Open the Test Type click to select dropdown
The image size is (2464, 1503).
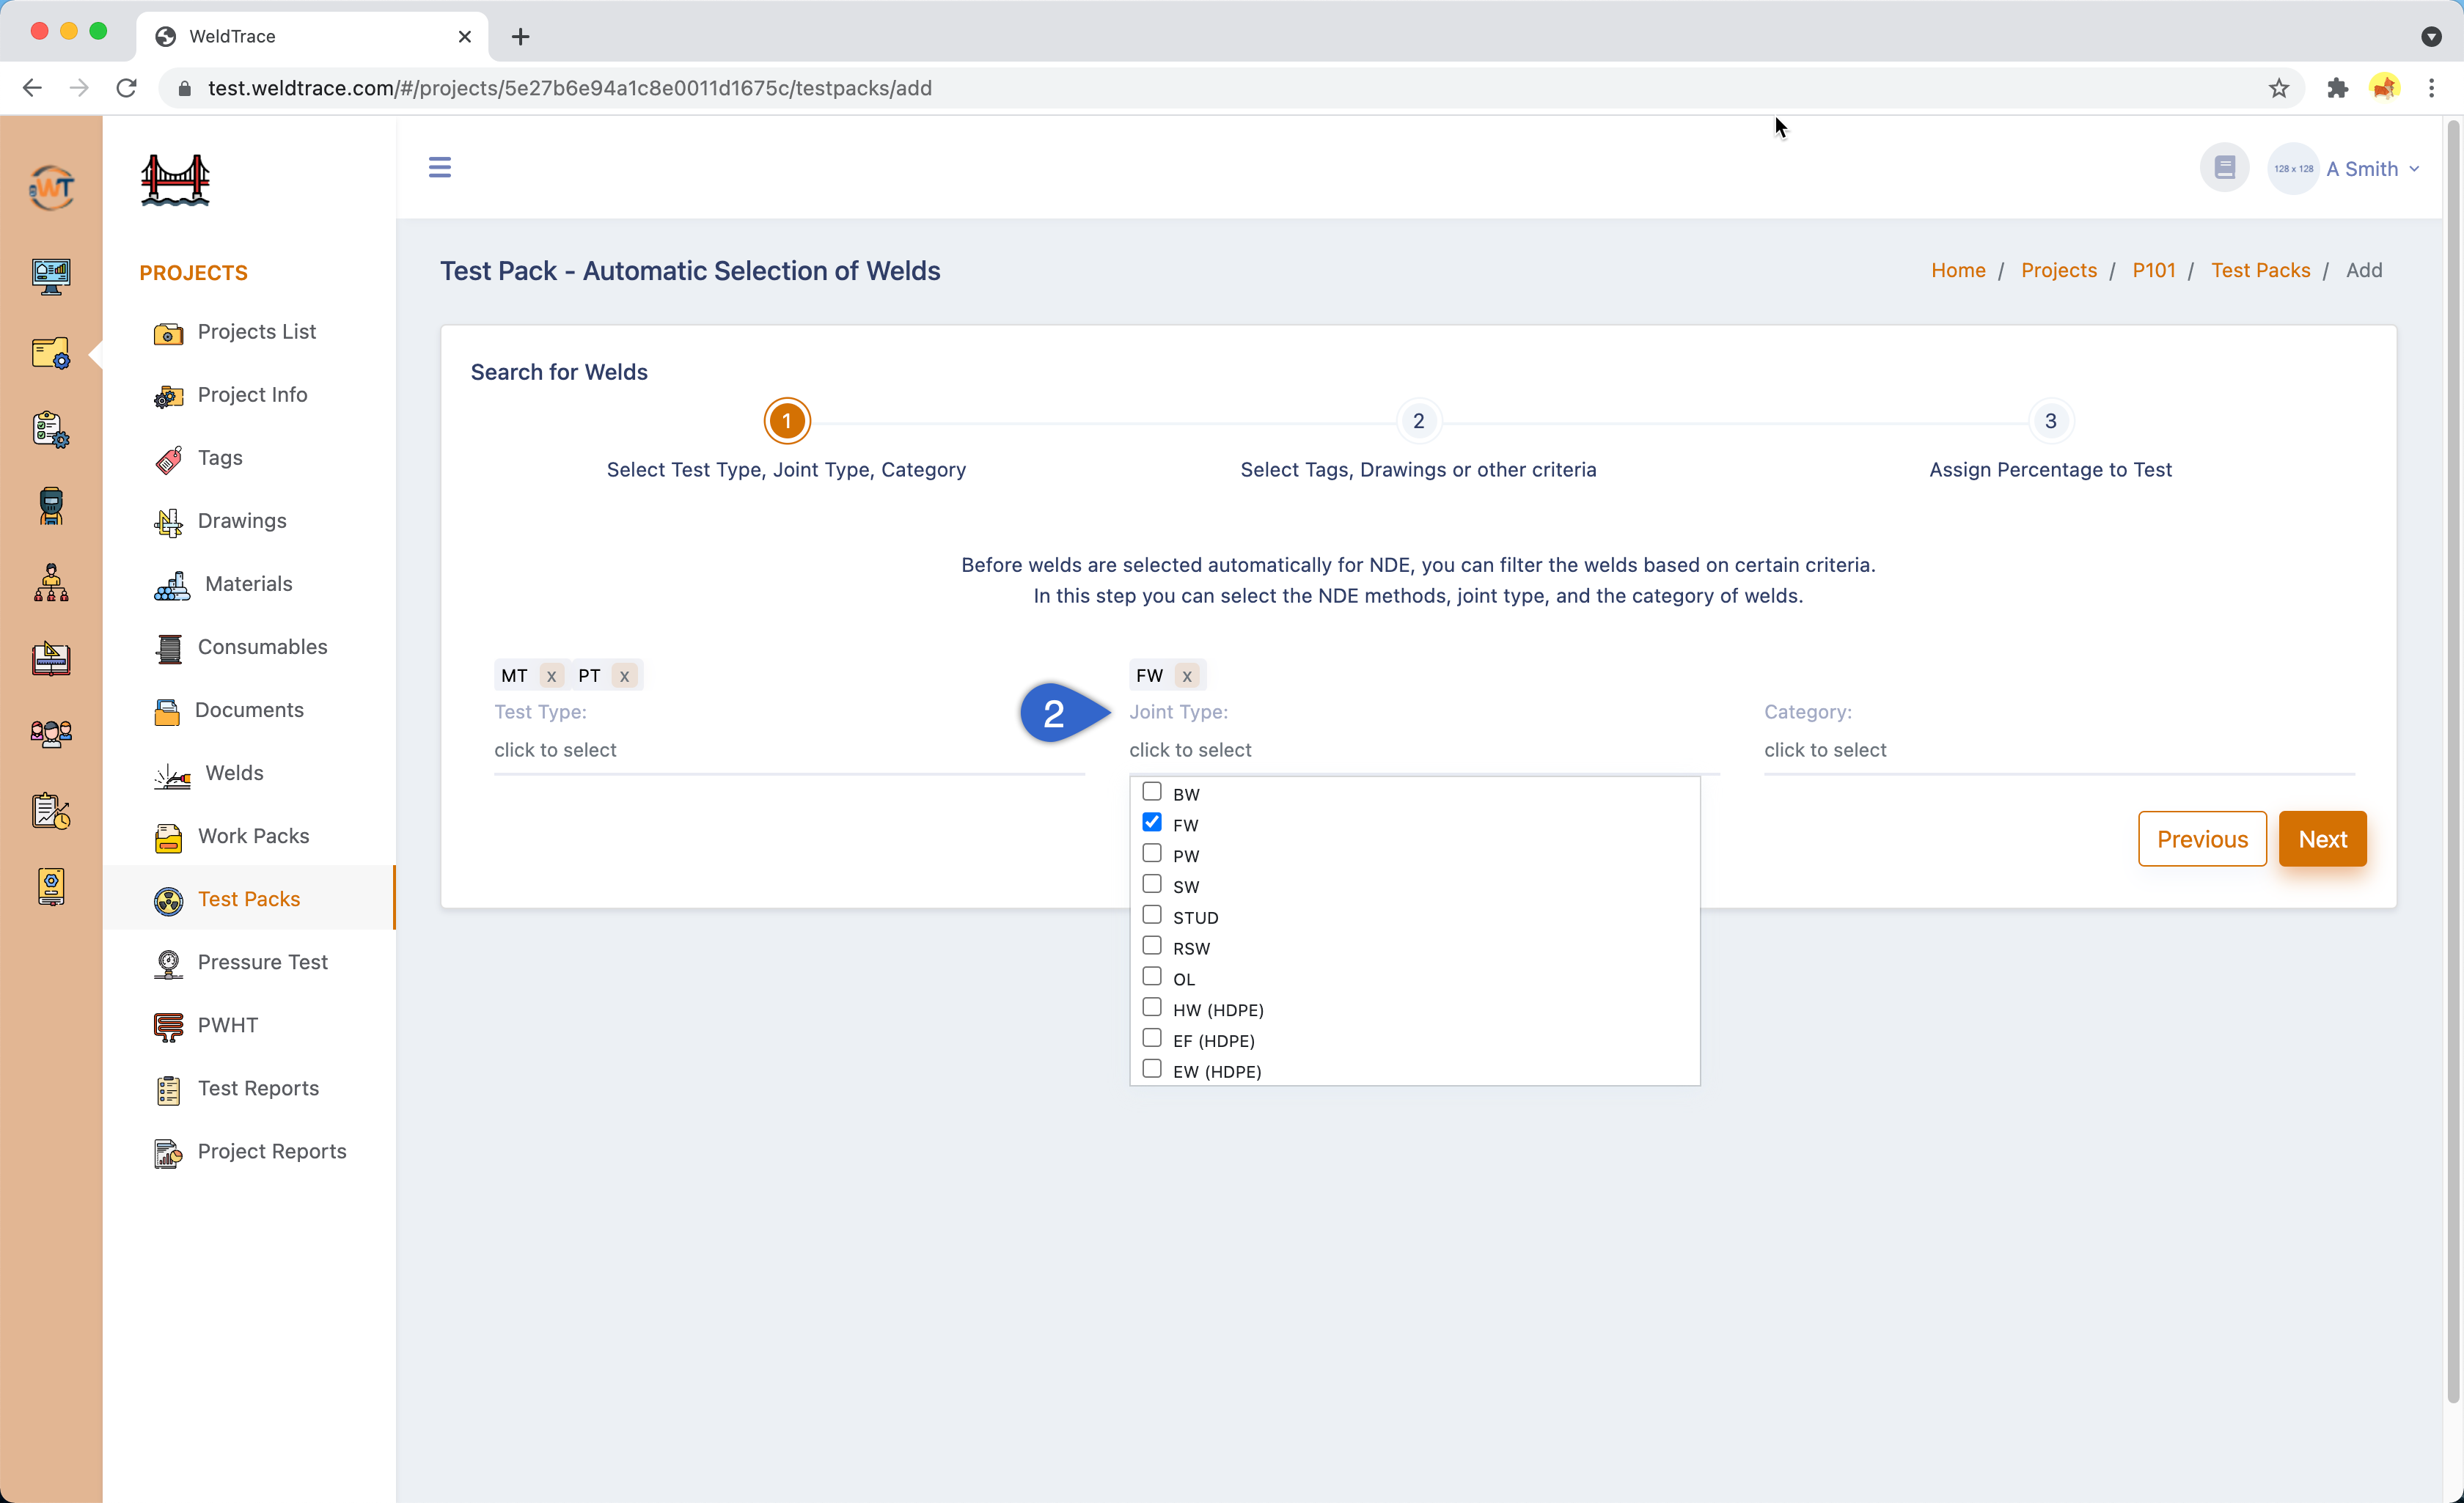pyautogui.click(x=789, y=750)
